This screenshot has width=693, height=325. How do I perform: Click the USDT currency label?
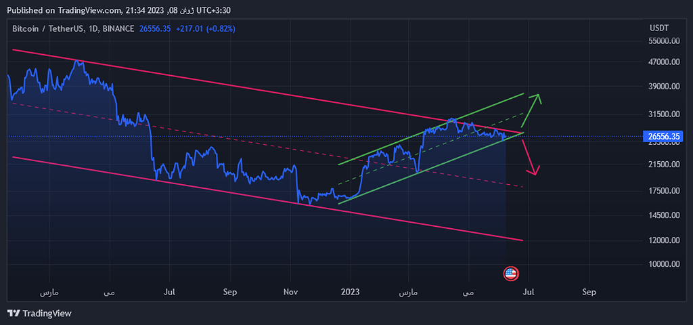click(658, 28)
